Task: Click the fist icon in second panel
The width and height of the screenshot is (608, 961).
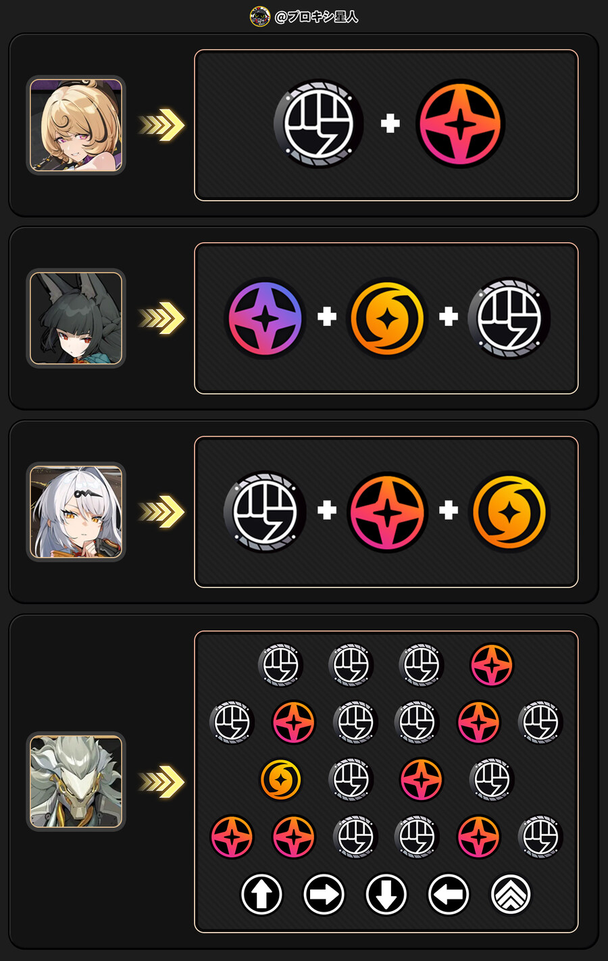Action: pos(509,318)
